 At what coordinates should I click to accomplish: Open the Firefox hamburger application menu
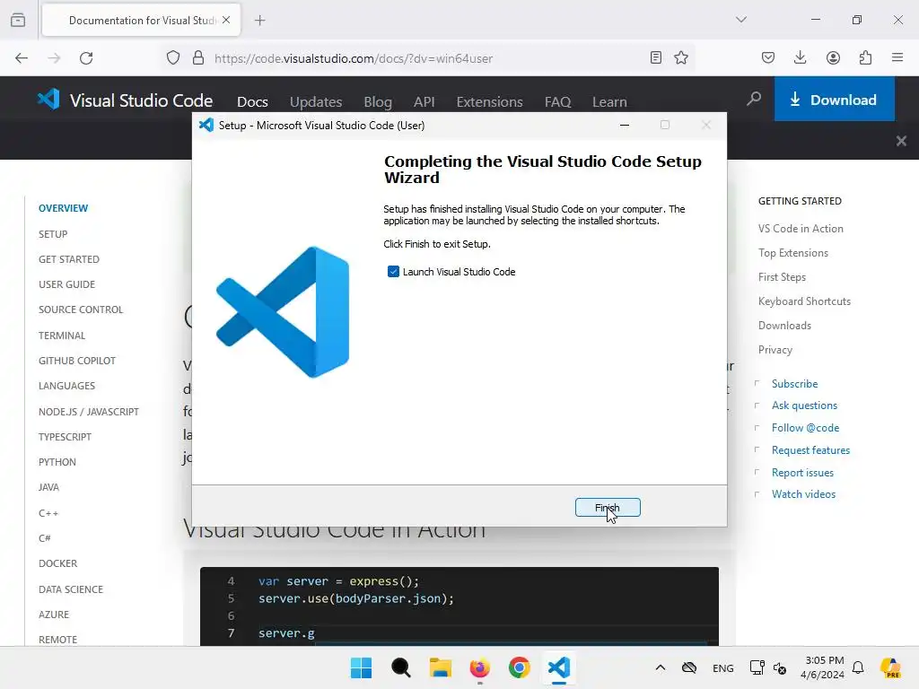pos(897,57)
